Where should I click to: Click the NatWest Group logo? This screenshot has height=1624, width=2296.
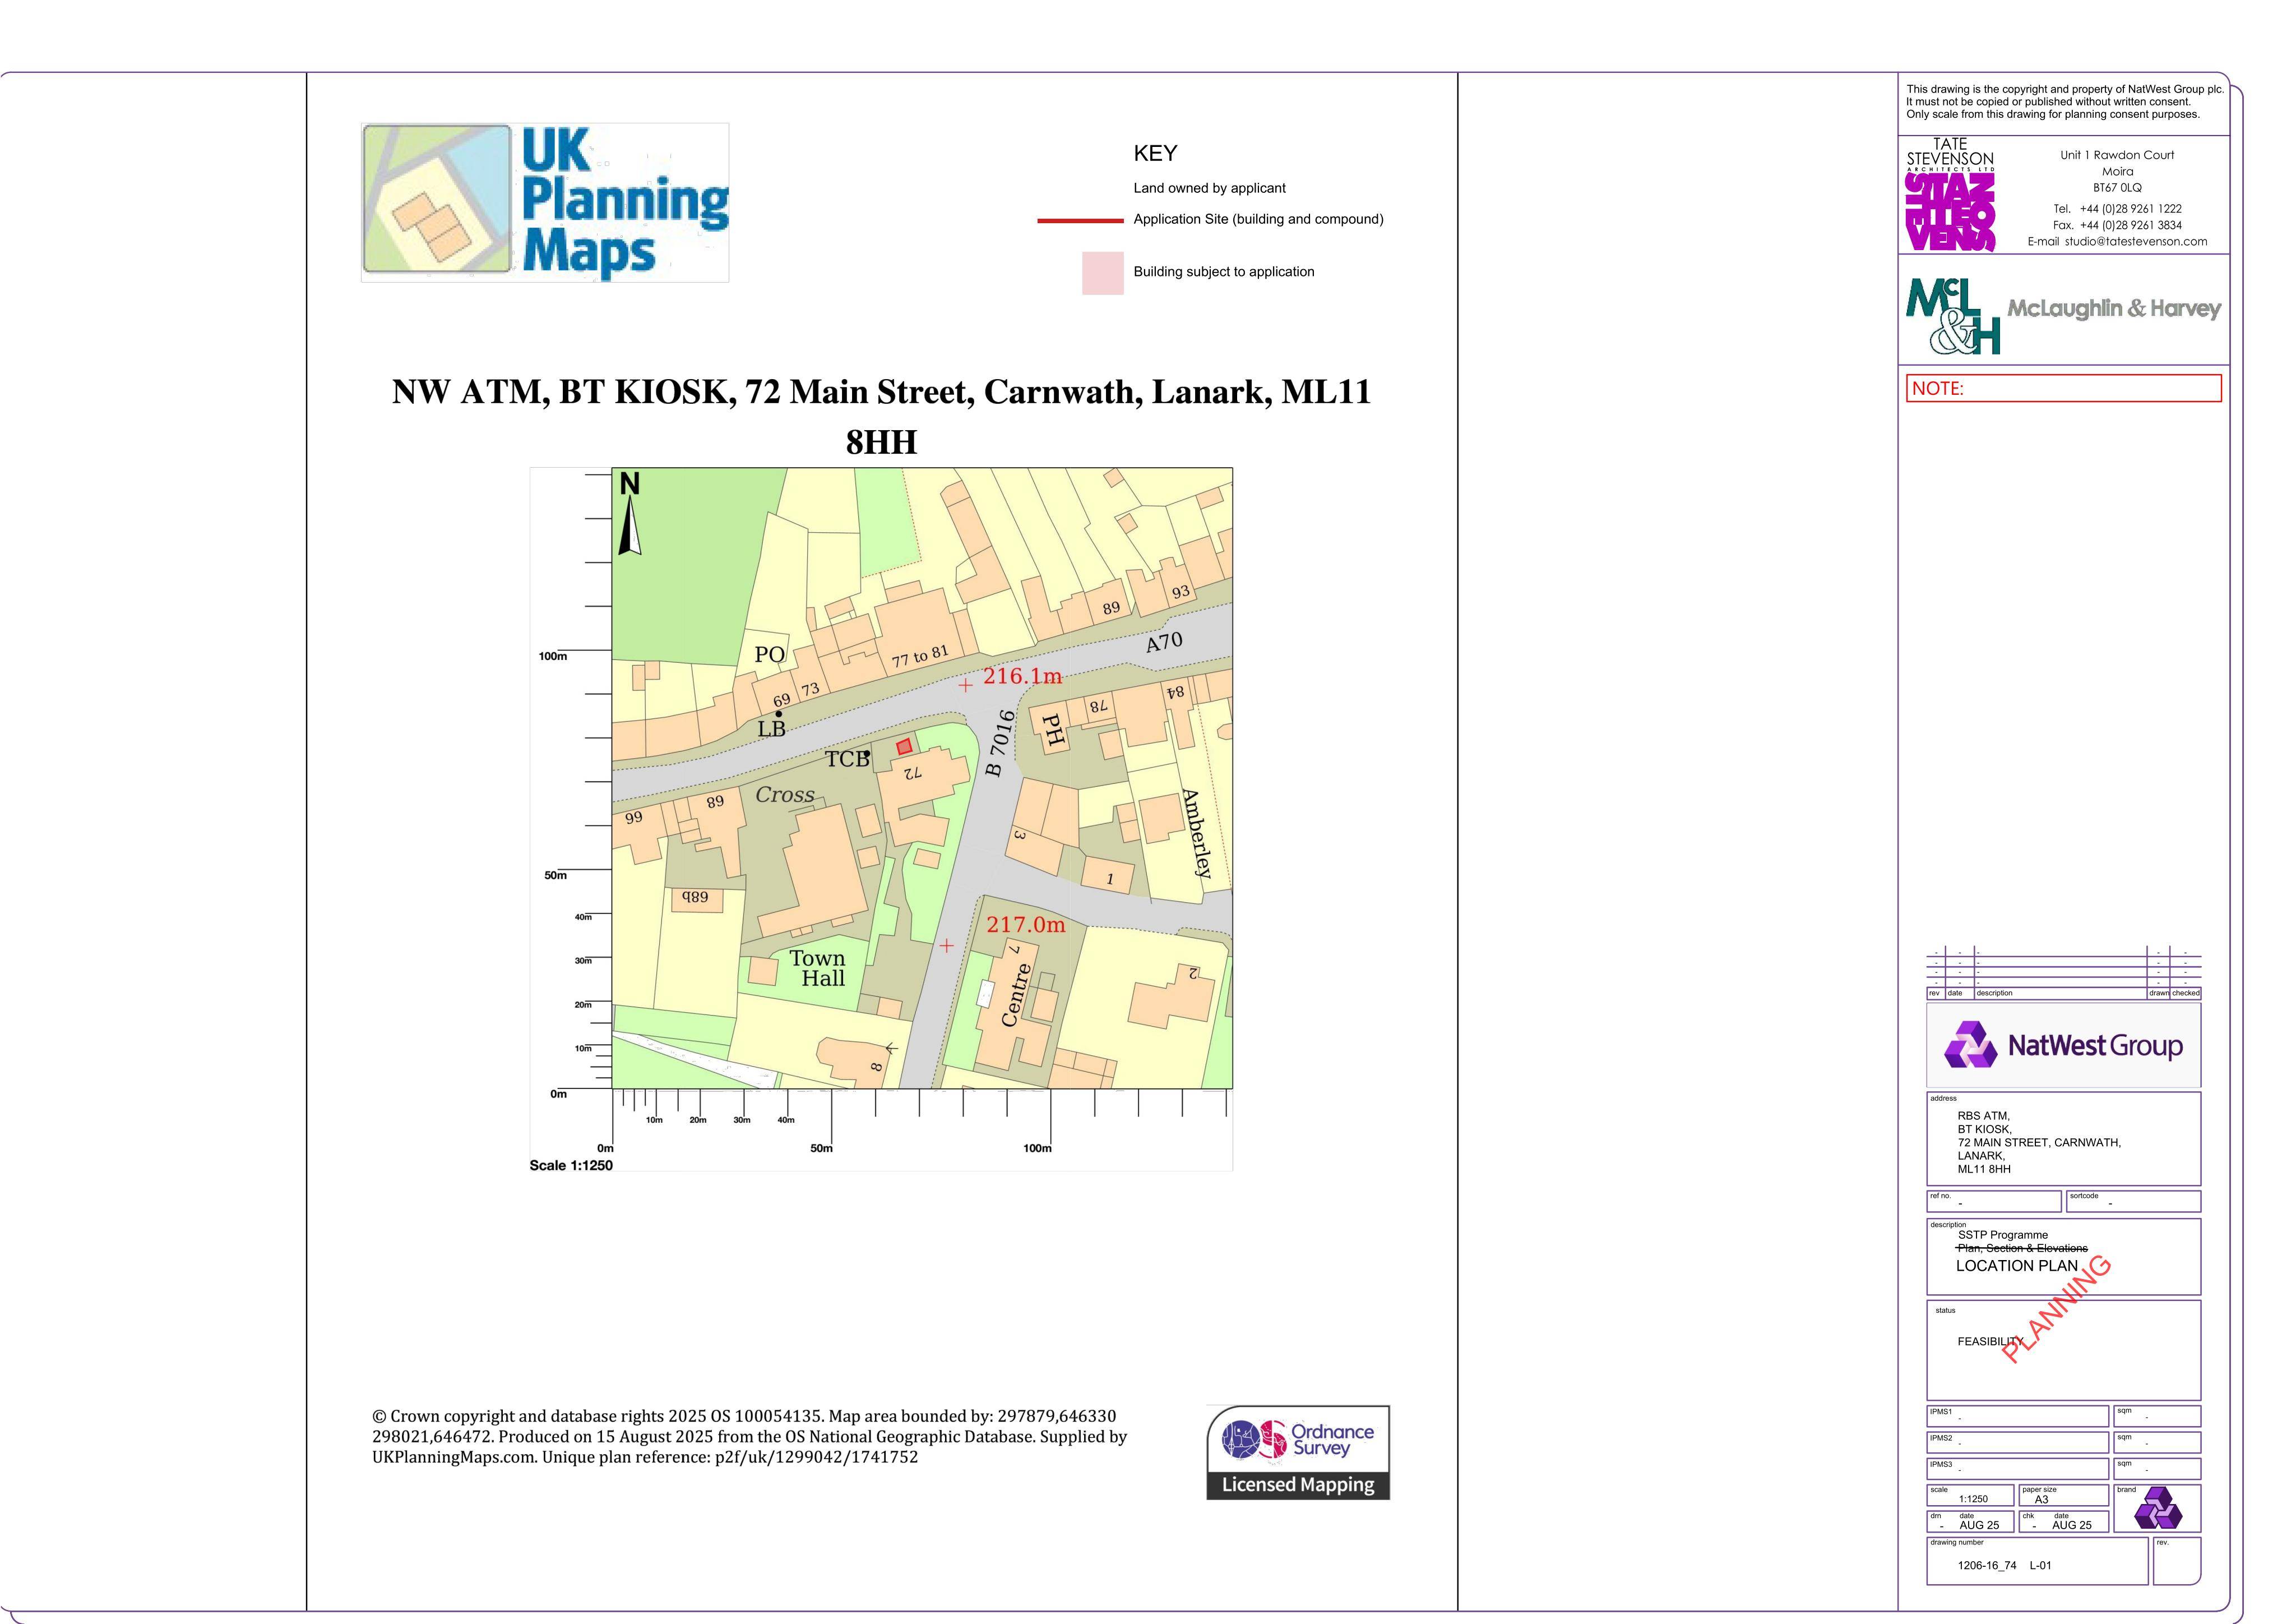point(2063,1046)
